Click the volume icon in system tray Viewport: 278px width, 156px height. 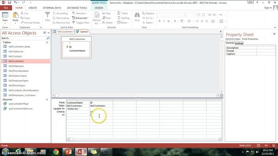pos(258,152)
